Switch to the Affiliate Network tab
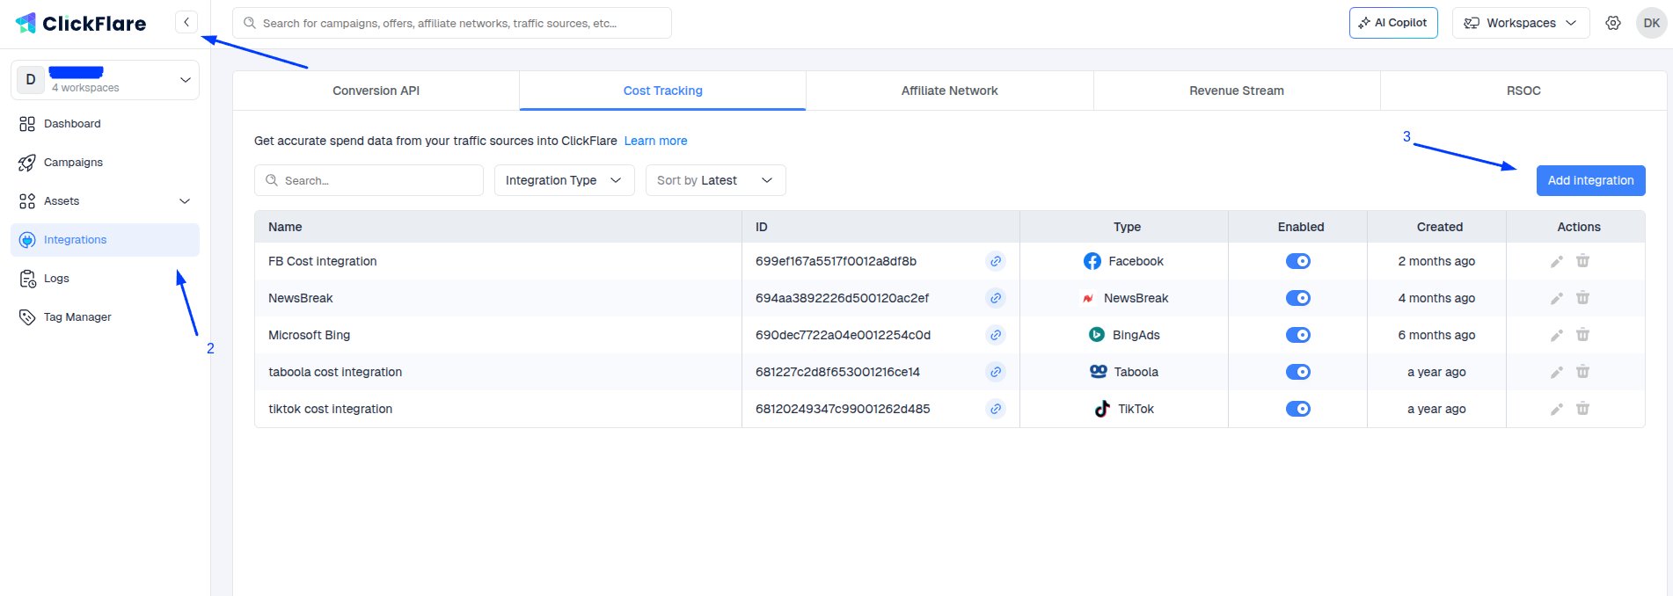This screenshot has width=1673, height=596. point(949,91)
